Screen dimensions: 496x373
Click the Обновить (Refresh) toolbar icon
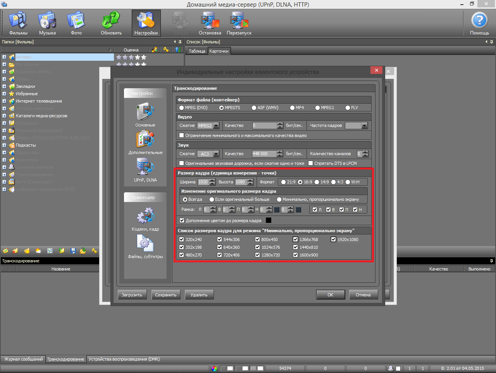tap(111, 23)
